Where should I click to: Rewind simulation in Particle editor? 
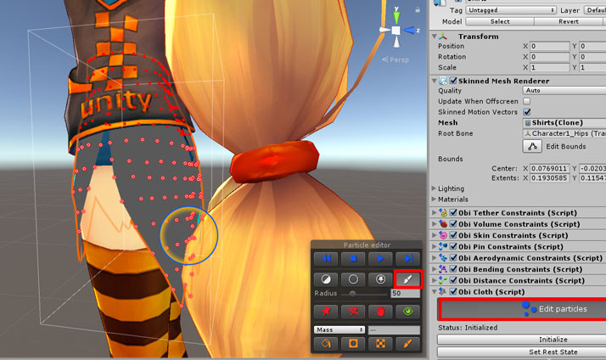(326, 259)
